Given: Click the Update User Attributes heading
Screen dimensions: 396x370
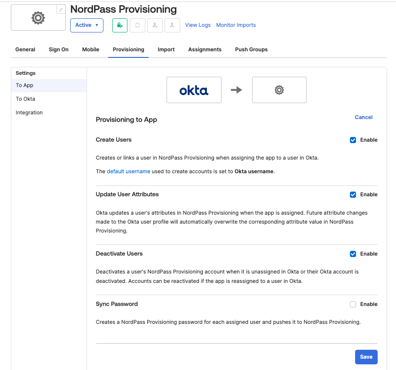Looking at the screenshot, I should (x=127, y=194).
